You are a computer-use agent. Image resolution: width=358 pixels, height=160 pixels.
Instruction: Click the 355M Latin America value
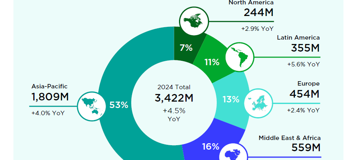(x=305, y=48)
